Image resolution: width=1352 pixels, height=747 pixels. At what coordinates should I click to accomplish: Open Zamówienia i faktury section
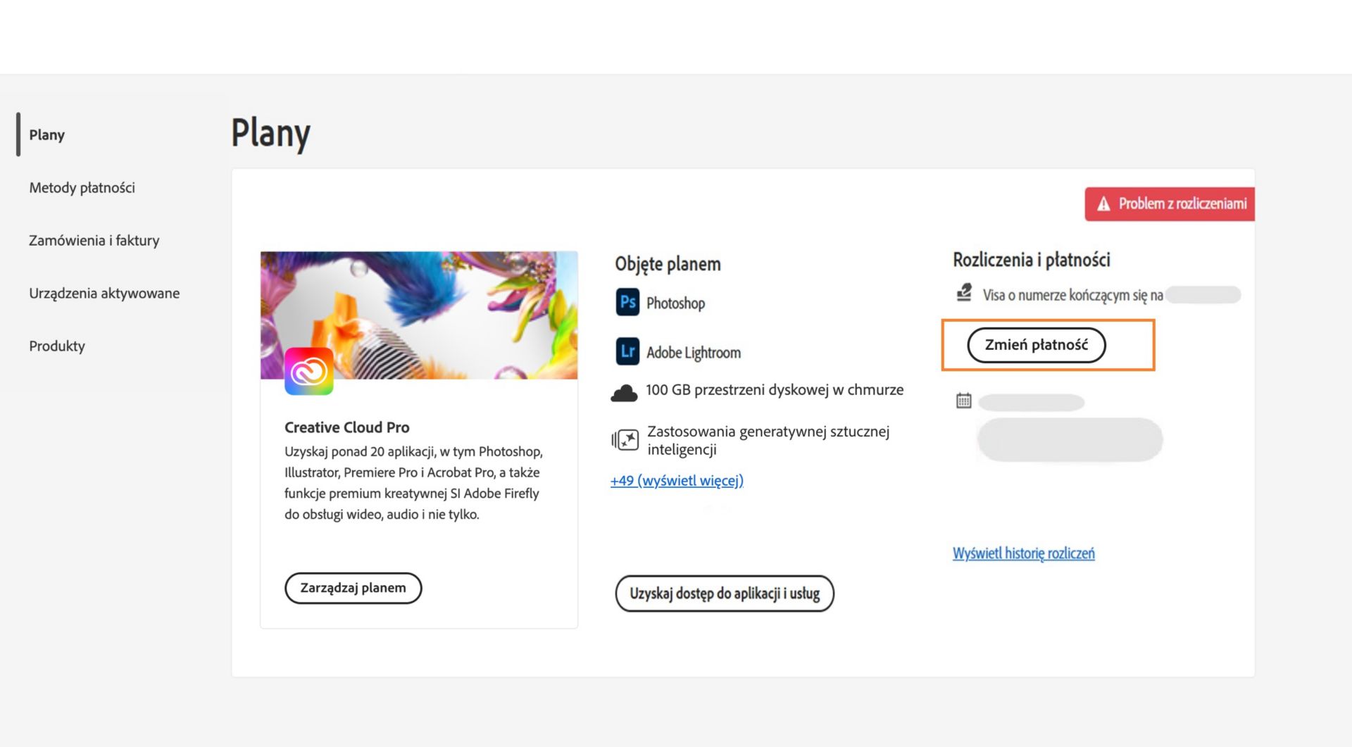94,240
